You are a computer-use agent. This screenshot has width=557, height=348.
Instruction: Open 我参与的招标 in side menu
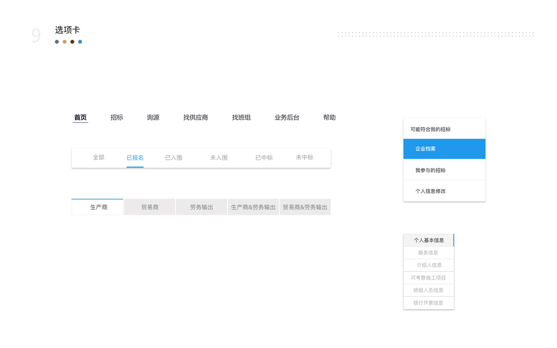(x=444, y=170)
